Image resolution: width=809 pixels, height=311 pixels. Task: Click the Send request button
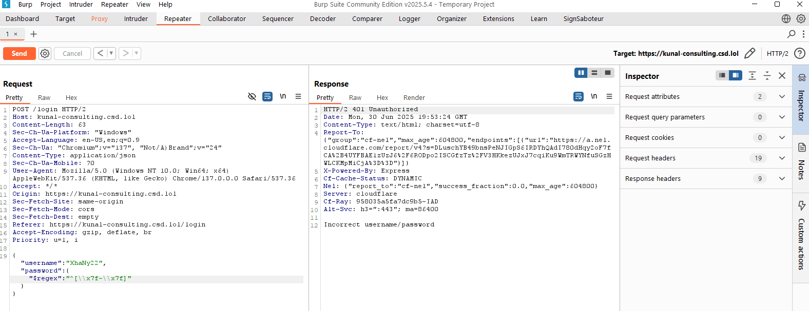(20, 53)
